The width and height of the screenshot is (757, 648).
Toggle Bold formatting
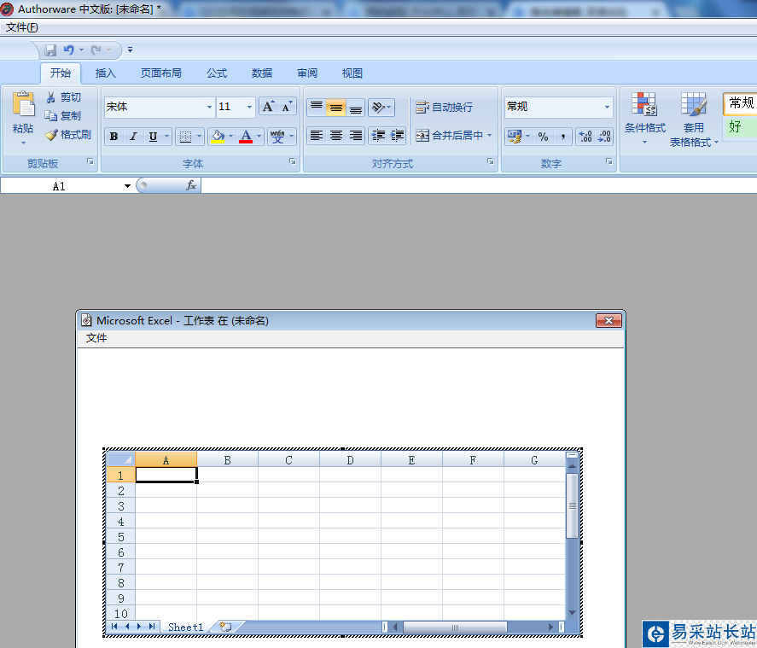(114, 136)
